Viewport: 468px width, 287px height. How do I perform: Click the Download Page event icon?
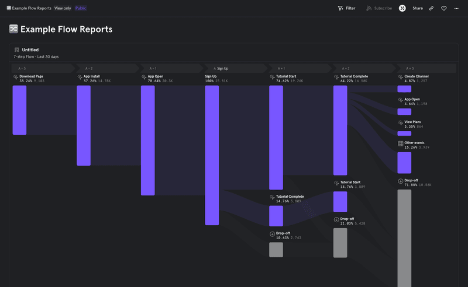16,77
